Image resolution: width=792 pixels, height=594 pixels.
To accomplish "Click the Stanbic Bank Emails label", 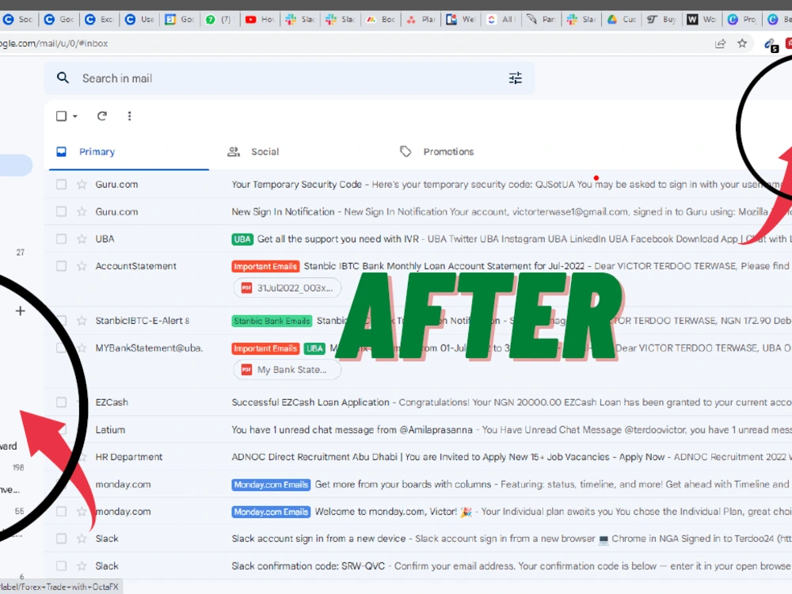I will (x=272, y=321).
